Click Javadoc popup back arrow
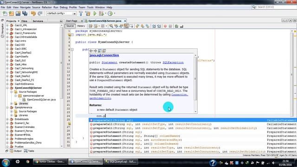This screenshot has height=167, width=297. click(91, 51)
